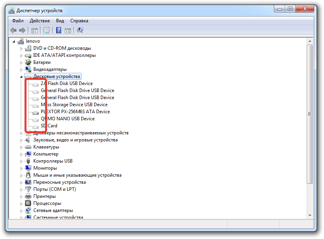Click the Батареи battery icon

28,62
